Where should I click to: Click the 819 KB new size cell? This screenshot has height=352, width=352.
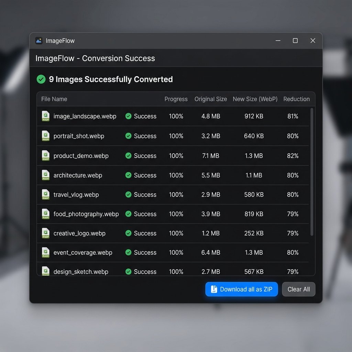coord(254,214)
